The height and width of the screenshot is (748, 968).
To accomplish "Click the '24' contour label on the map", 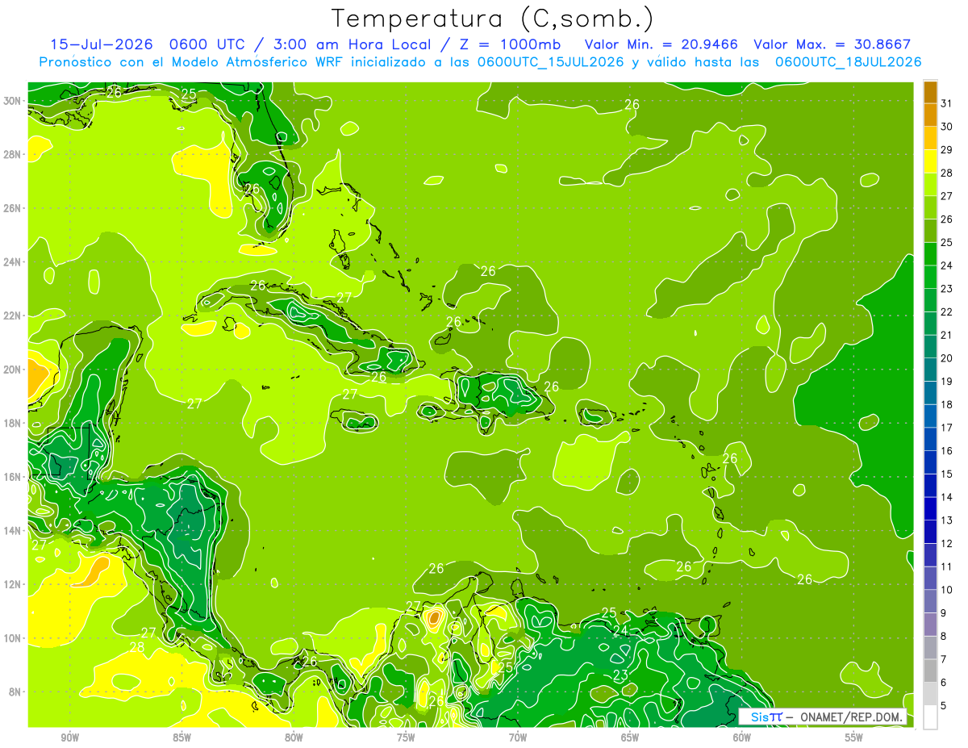I will tap(620, 631).
